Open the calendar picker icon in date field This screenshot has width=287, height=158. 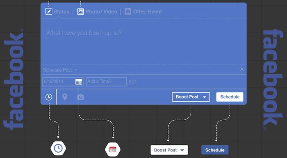tap(79, 82)
